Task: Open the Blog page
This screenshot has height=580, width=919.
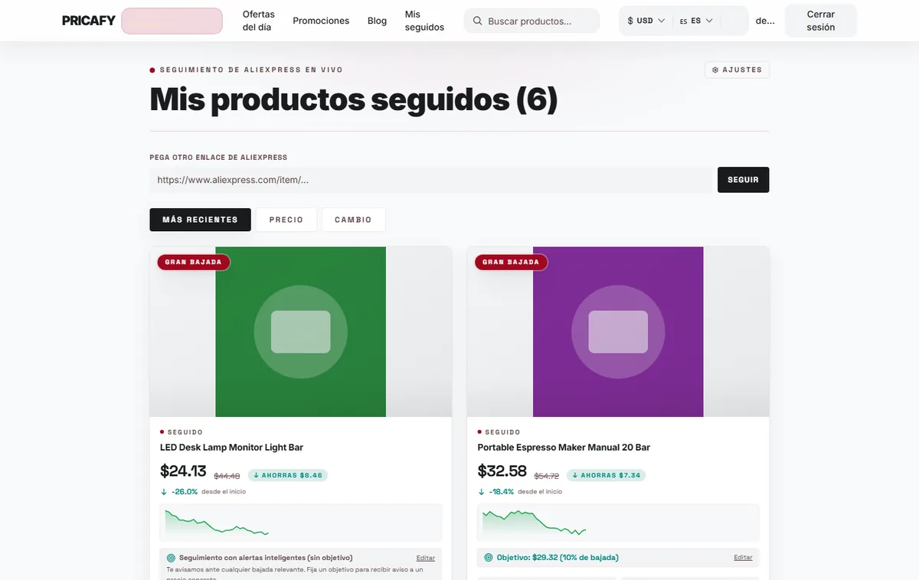Action: coord(377,21)
